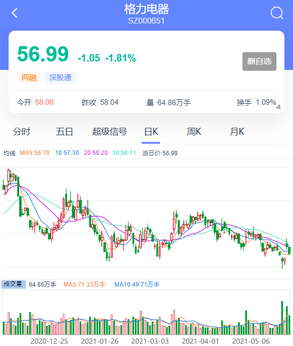This screenshot has width=293, height=346.
Task: Tap the 10:57.30 moving average value
Action: pos(67,153)
